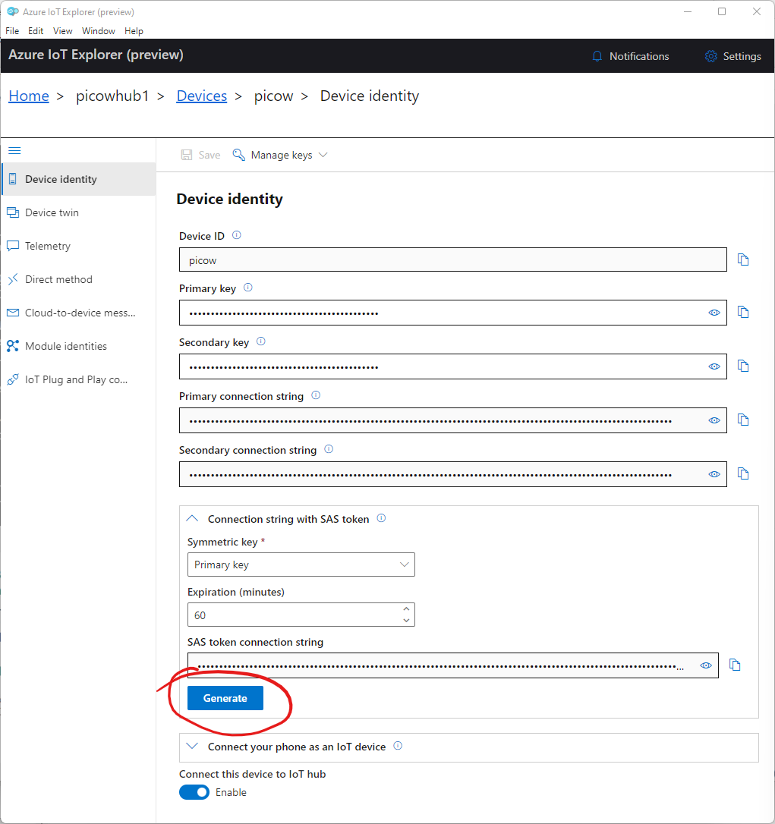Expand Connect your phone as an IoT device
This screenshot has width=775, height=824.
193,746
